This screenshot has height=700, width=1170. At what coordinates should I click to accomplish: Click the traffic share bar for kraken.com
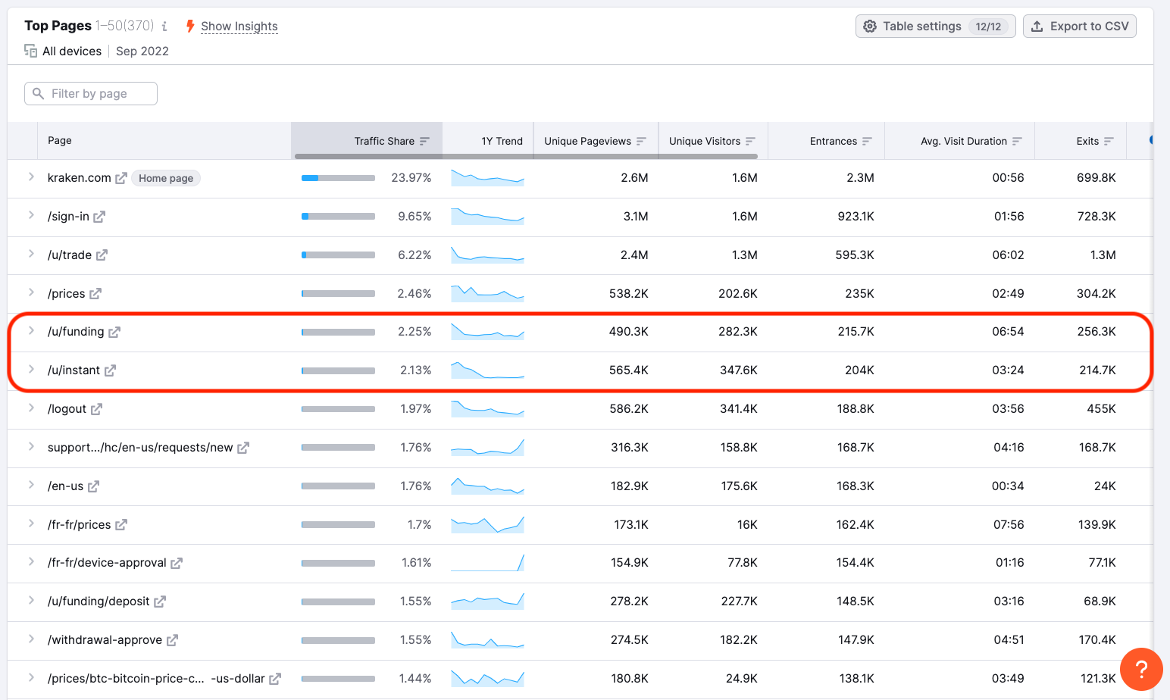click(338, 178)
